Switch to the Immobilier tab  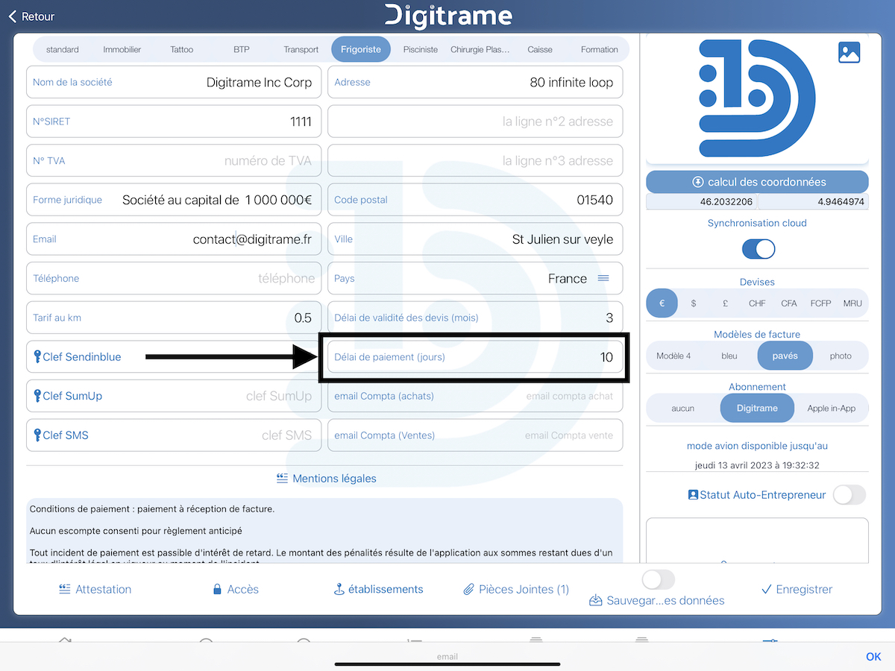click(122, 49)
